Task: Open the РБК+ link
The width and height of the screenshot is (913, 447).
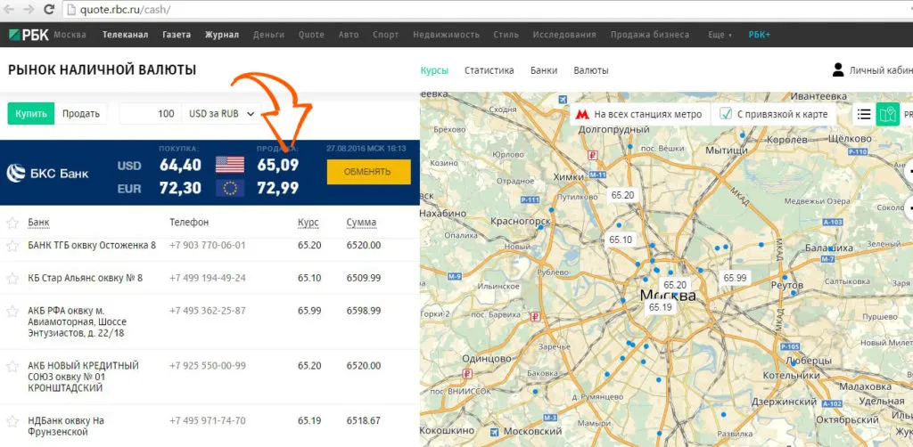Action: click(760, 35)
